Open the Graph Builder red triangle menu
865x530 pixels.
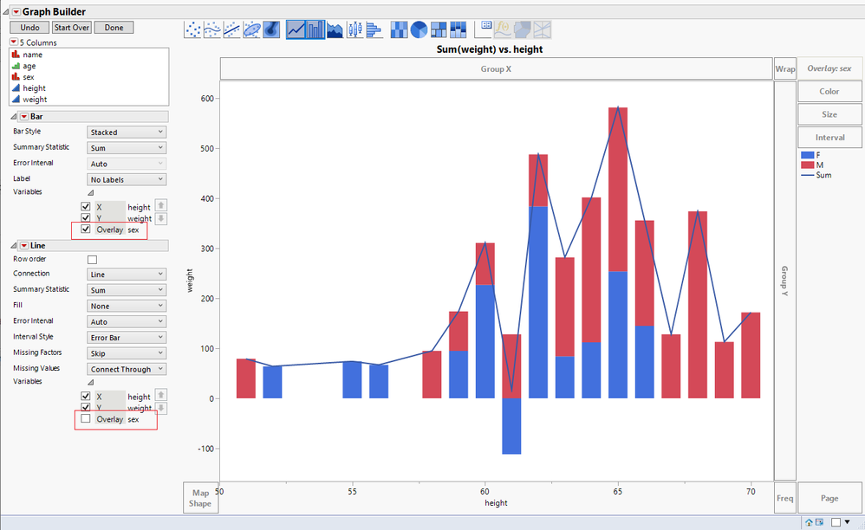[16, 11]
